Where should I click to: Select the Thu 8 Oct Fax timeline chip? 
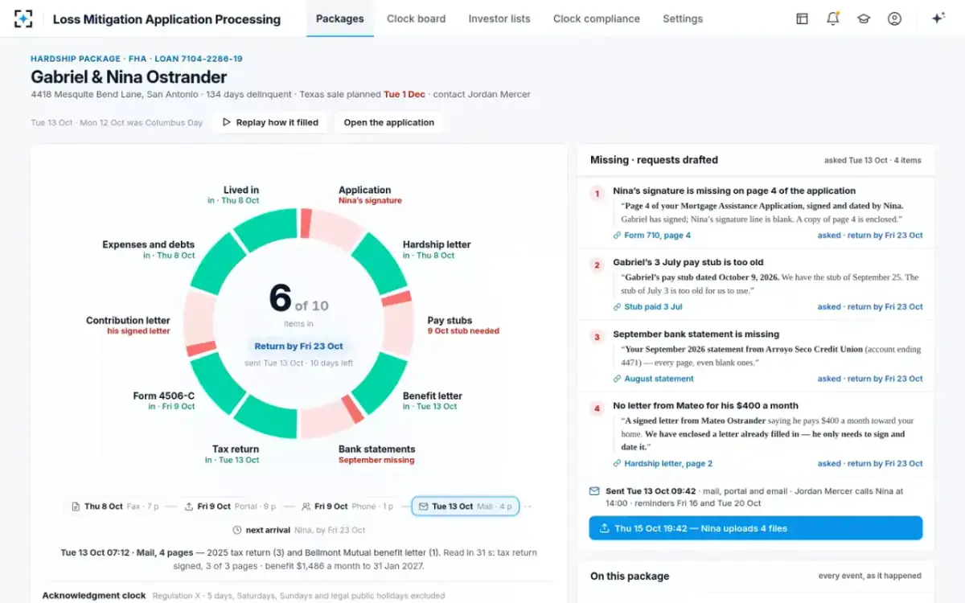point(114,507)
